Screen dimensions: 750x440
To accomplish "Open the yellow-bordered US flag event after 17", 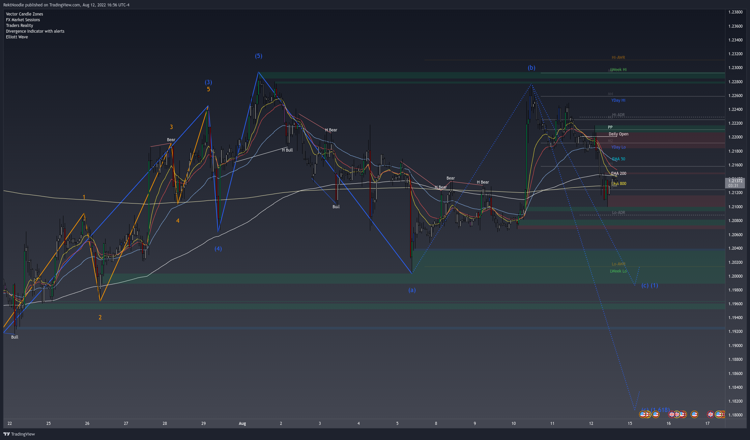I will 719,414.
